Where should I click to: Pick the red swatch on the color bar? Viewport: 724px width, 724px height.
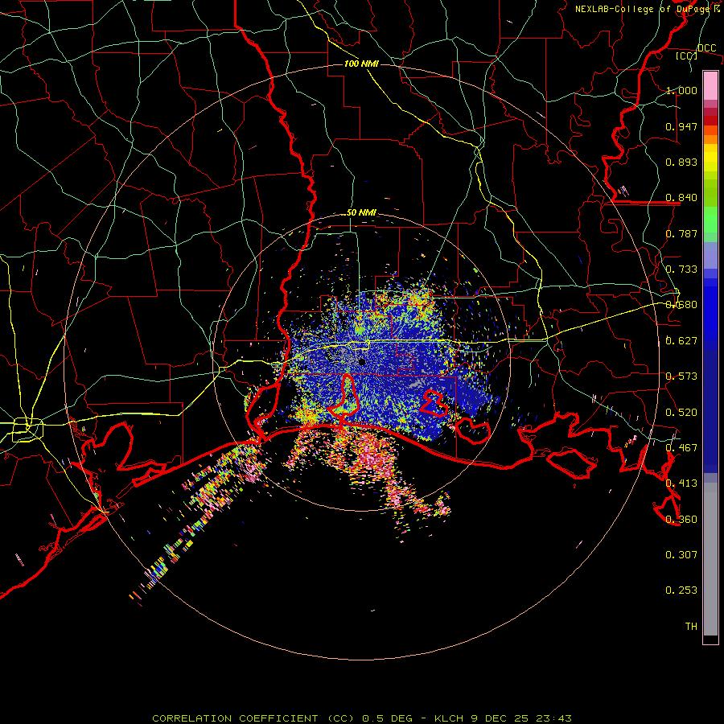coord(710,121)
